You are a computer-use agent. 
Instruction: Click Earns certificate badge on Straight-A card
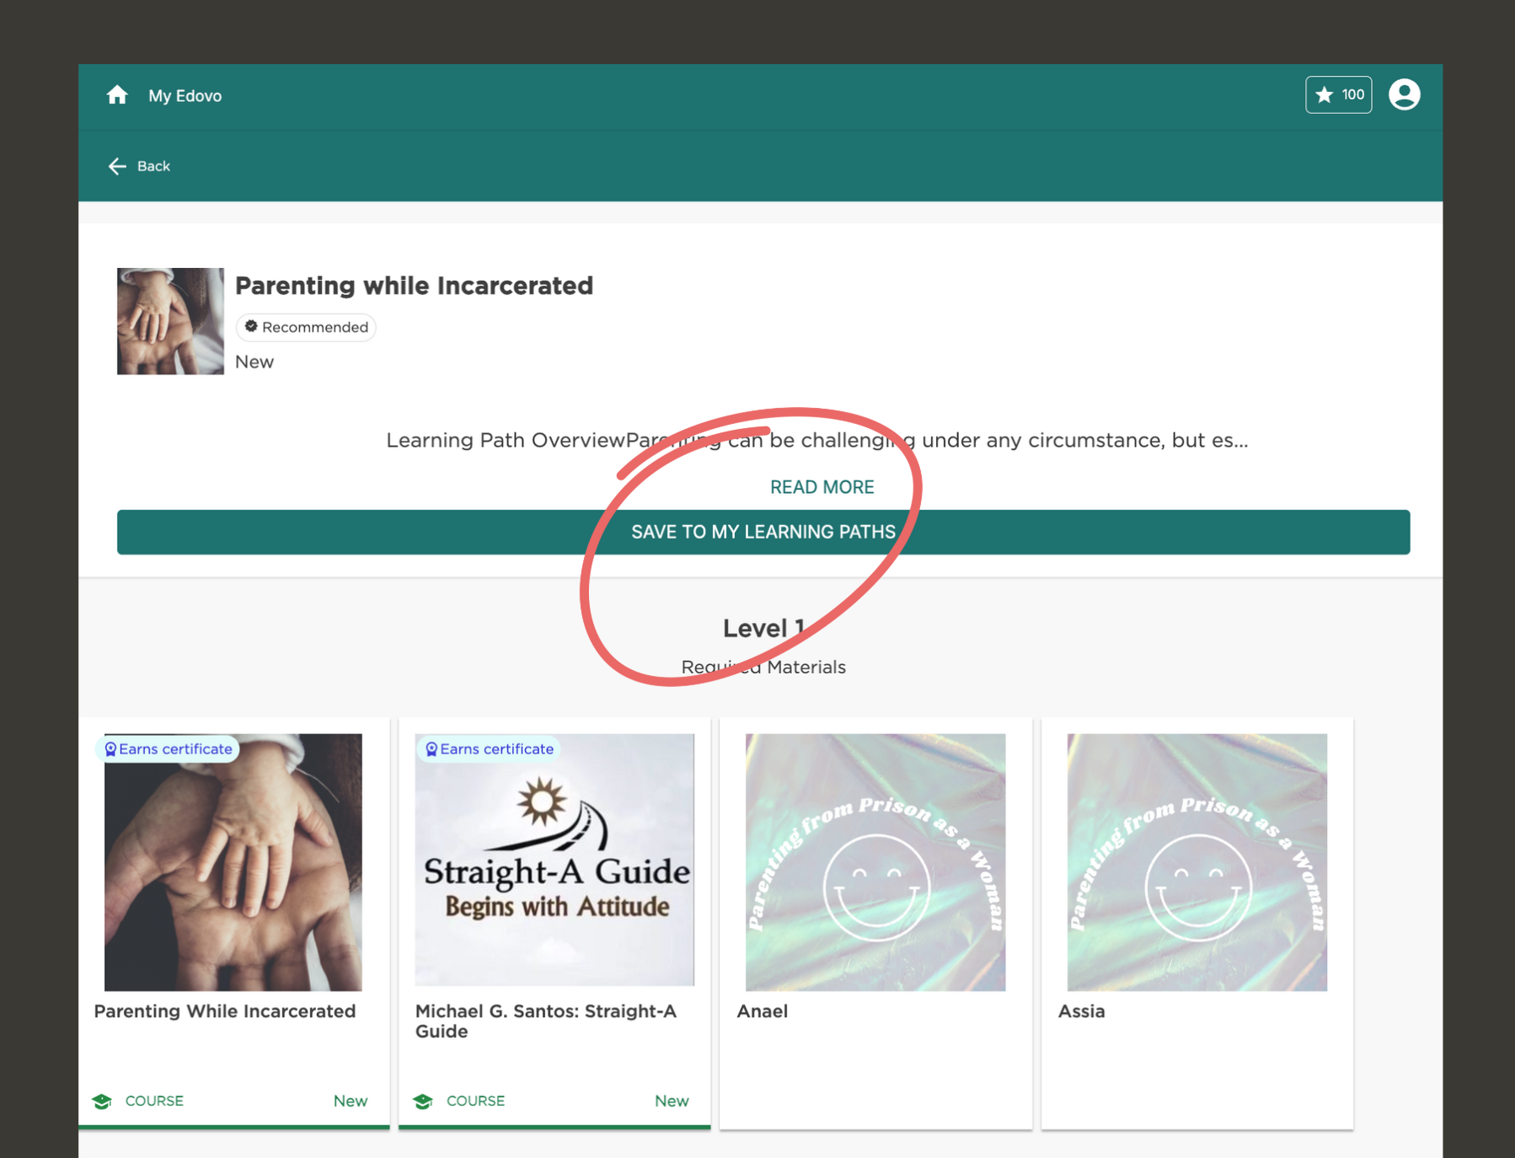point(490,748)
